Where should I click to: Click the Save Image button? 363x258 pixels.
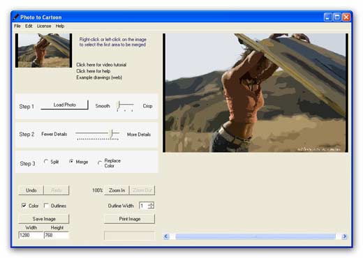pyautogui.click(x=44, y=219)
